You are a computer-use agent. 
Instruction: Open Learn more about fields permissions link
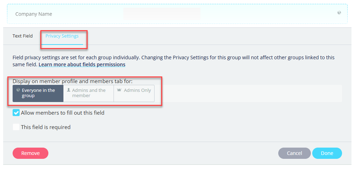tap(82, 65)
